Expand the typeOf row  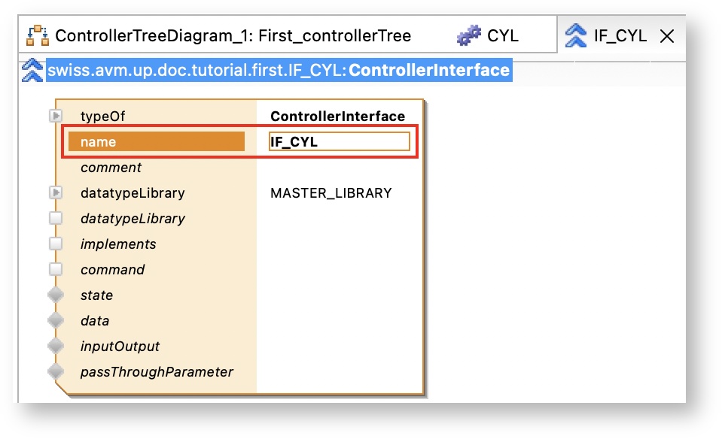pos(56,117)
